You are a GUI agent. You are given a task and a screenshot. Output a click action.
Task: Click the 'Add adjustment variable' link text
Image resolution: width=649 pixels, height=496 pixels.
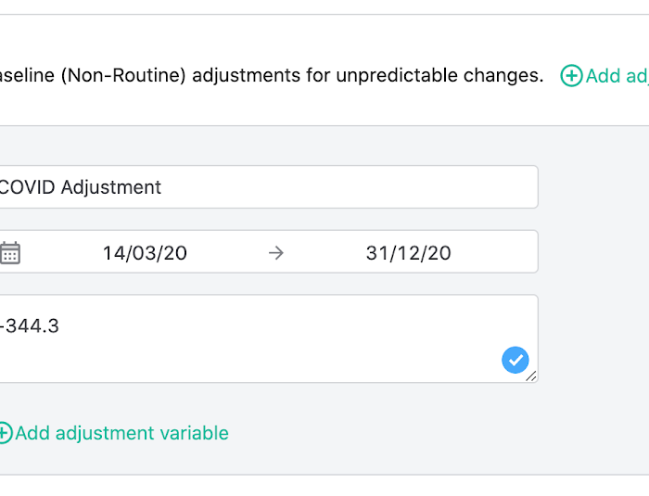coord(121,433)
